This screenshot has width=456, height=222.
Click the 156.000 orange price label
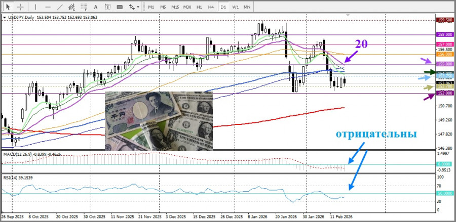point(445,54)
